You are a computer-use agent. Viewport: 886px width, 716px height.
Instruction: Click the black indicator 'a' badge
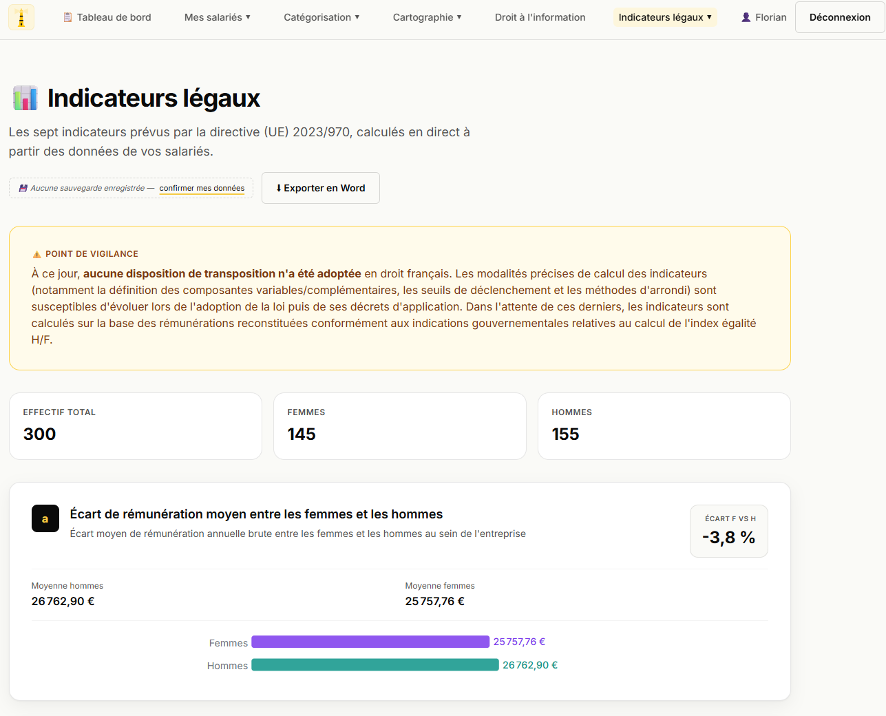[45, 518]
